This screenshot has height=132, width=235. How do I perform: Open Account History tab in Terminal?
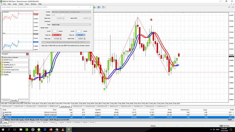click(x=23, y=122)
